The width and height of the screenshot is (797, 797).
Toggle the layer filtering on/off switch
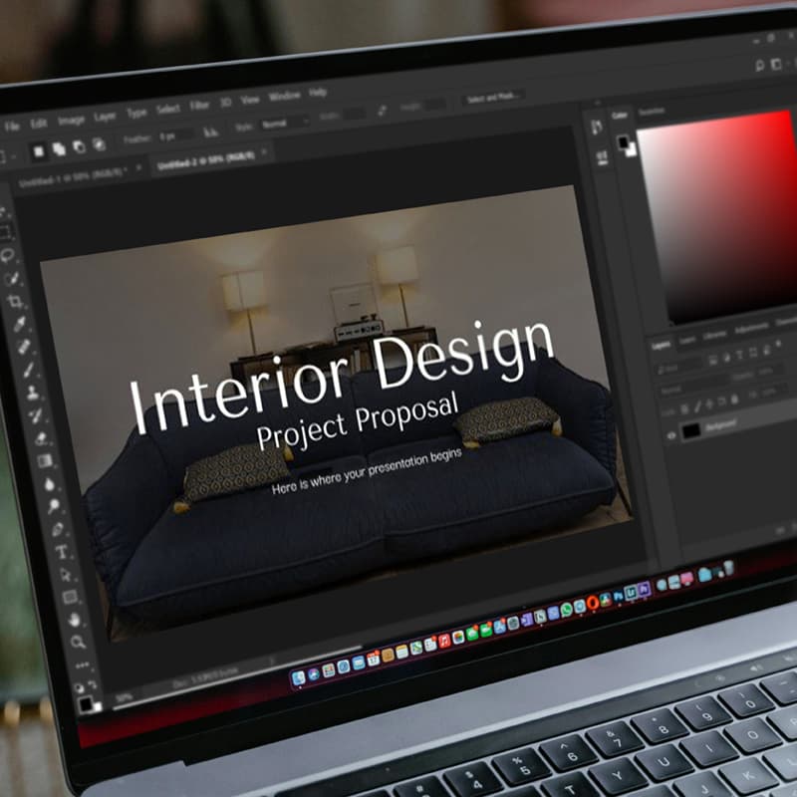click(x=778, y=346)
